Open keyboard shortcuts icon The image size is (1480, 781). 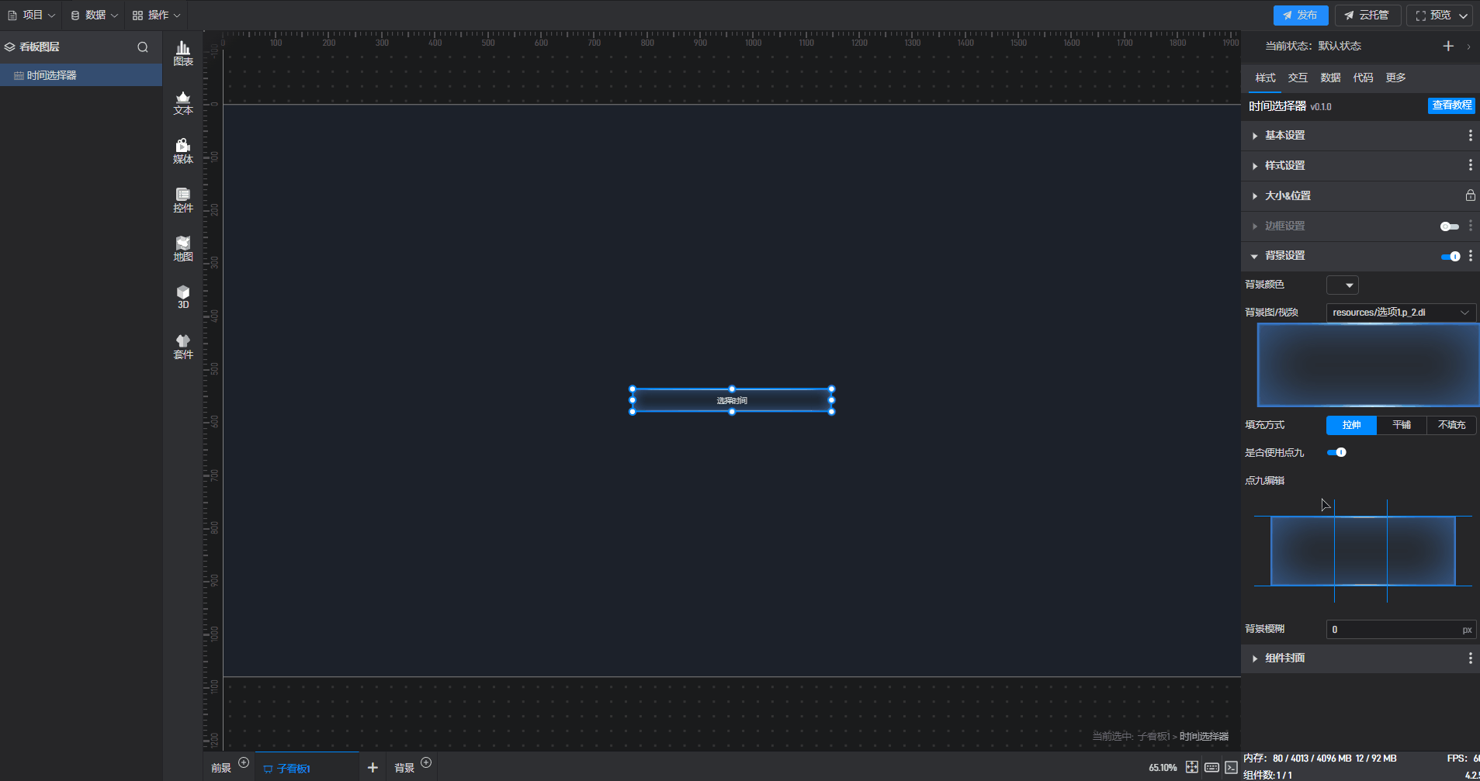pos(1211,767)
